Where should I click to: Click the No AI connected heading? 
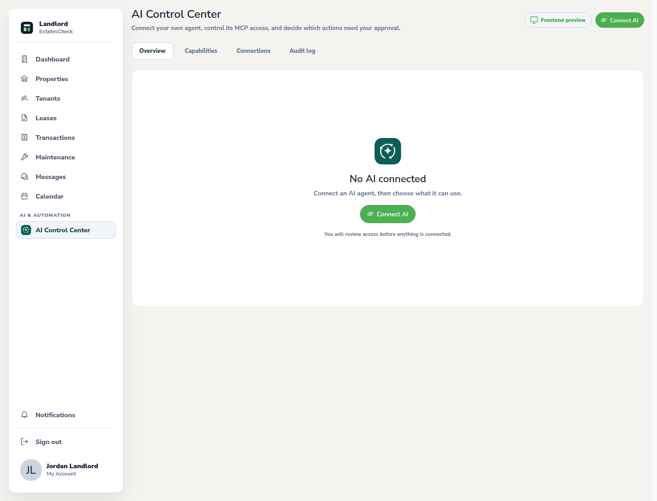click(388, 179)
